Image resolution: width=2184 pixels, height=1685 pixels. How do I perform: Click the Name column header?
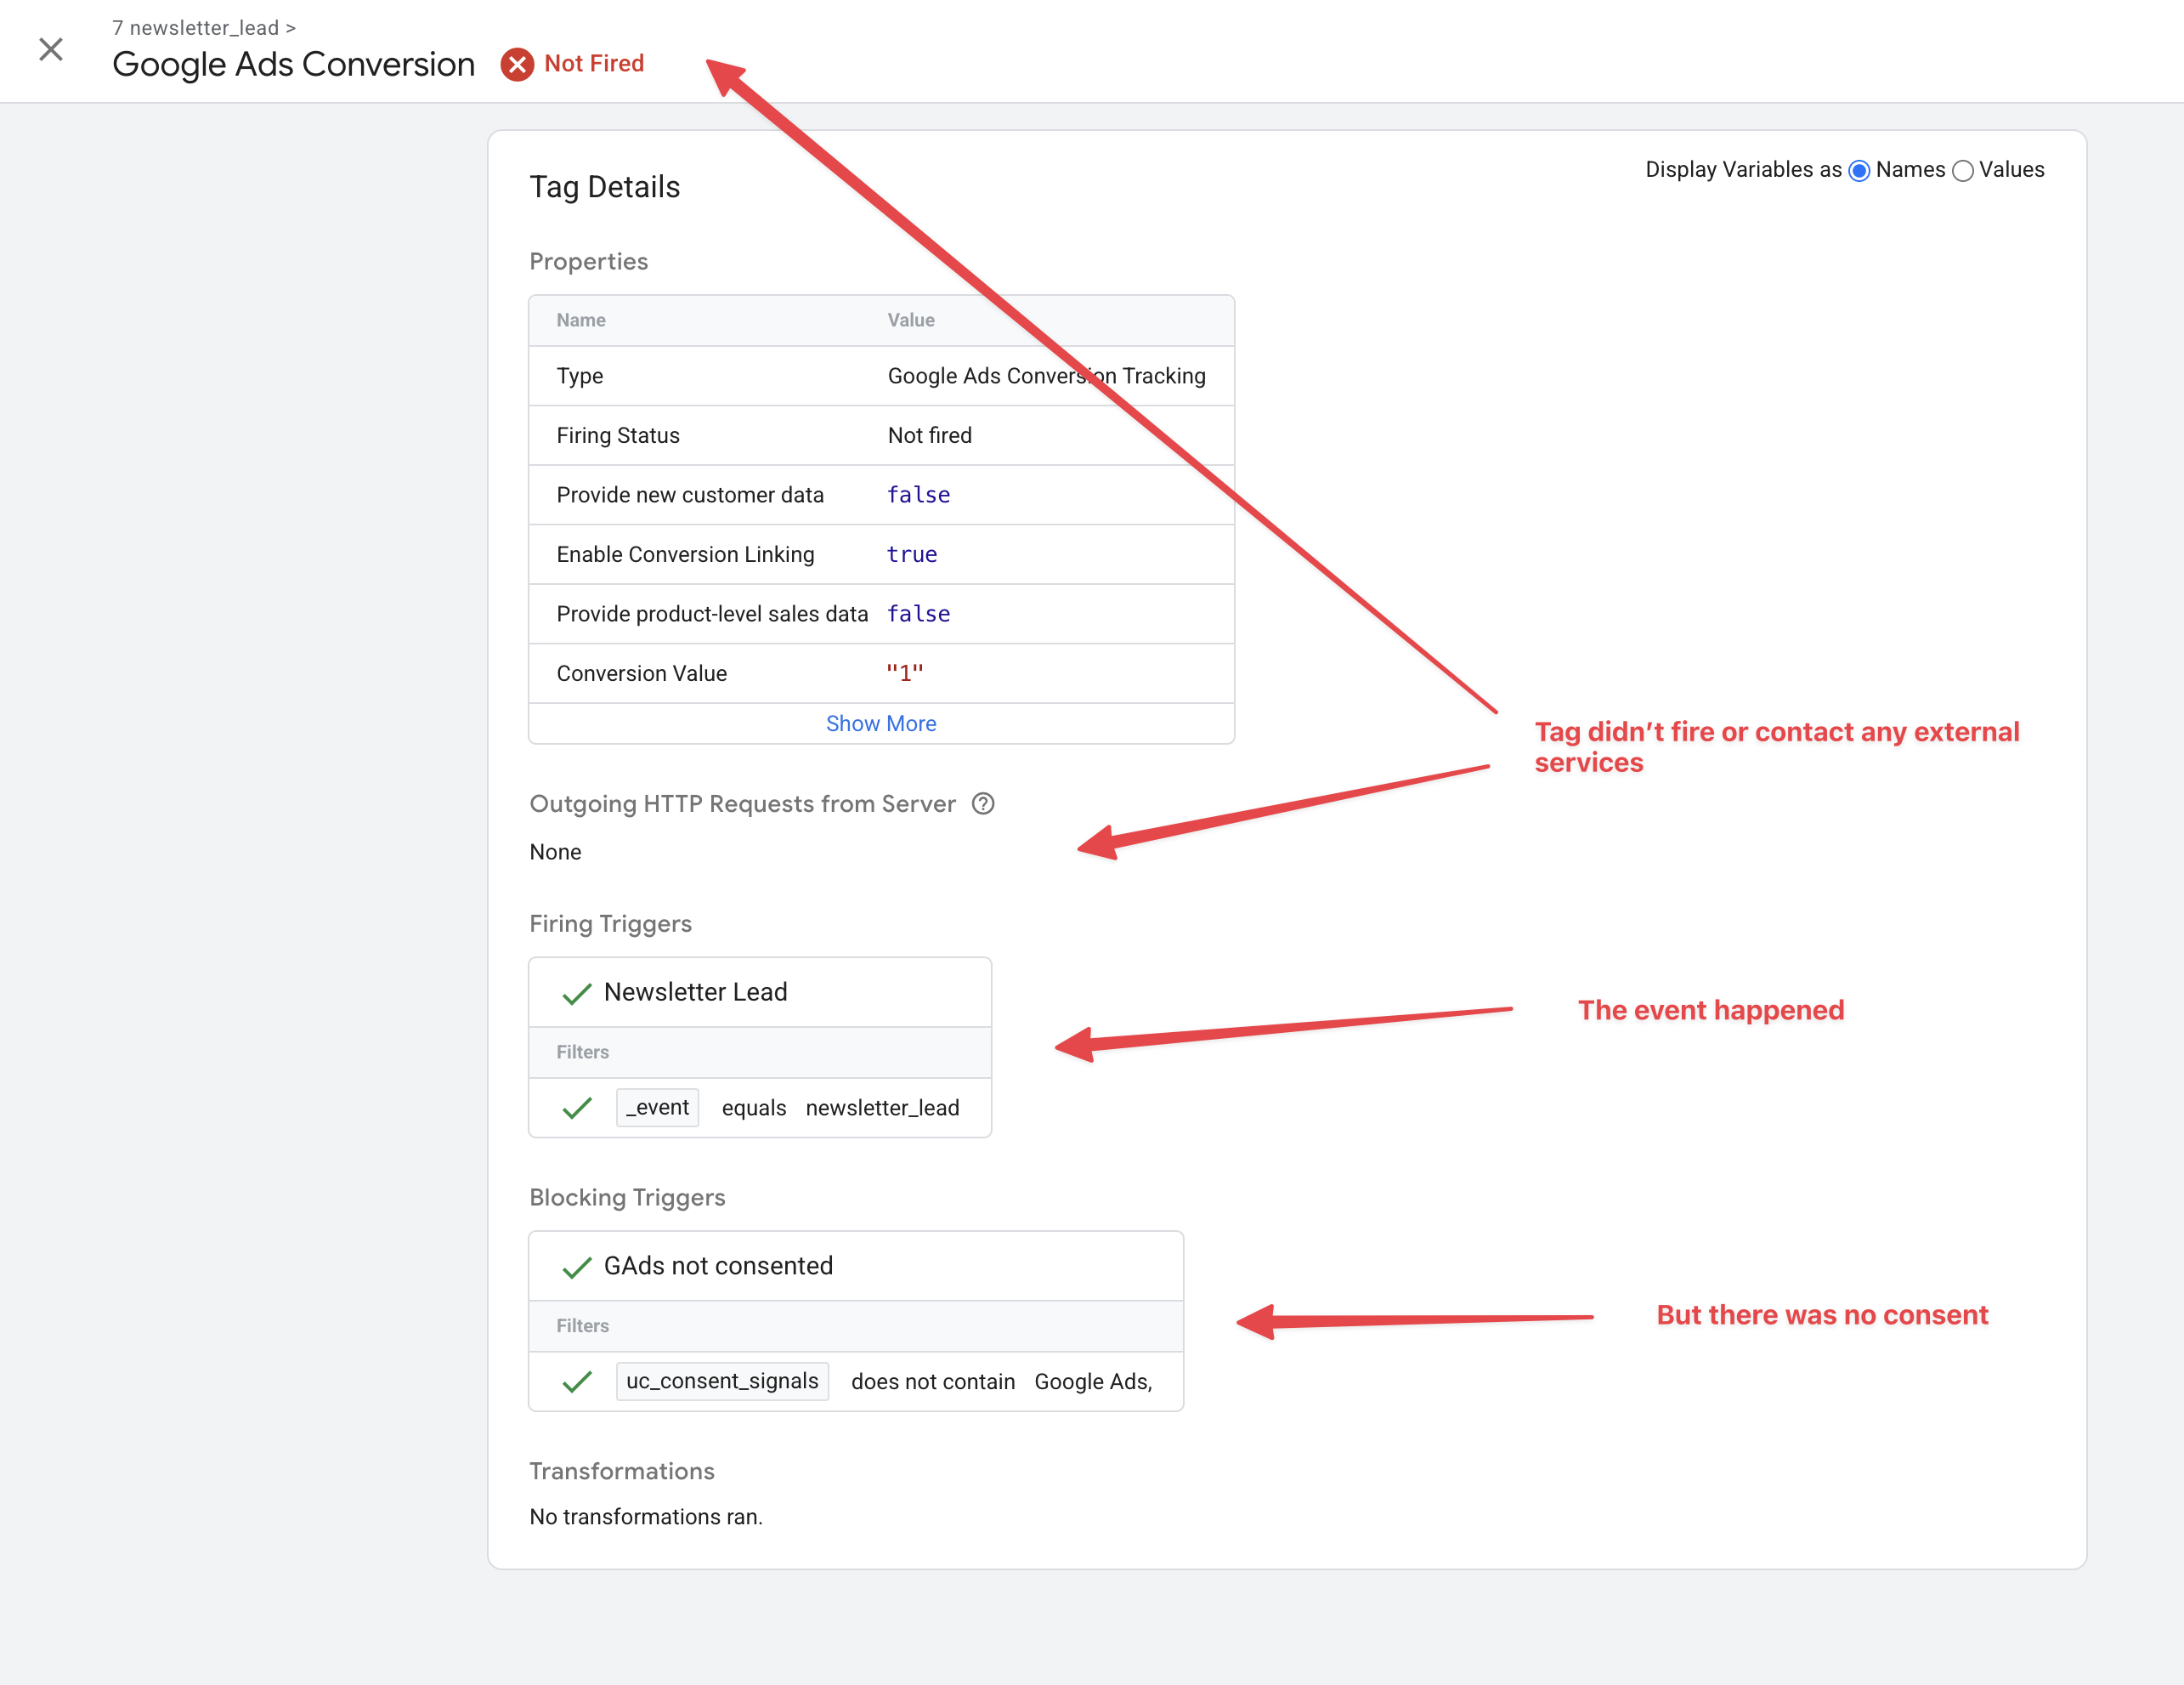581,321
